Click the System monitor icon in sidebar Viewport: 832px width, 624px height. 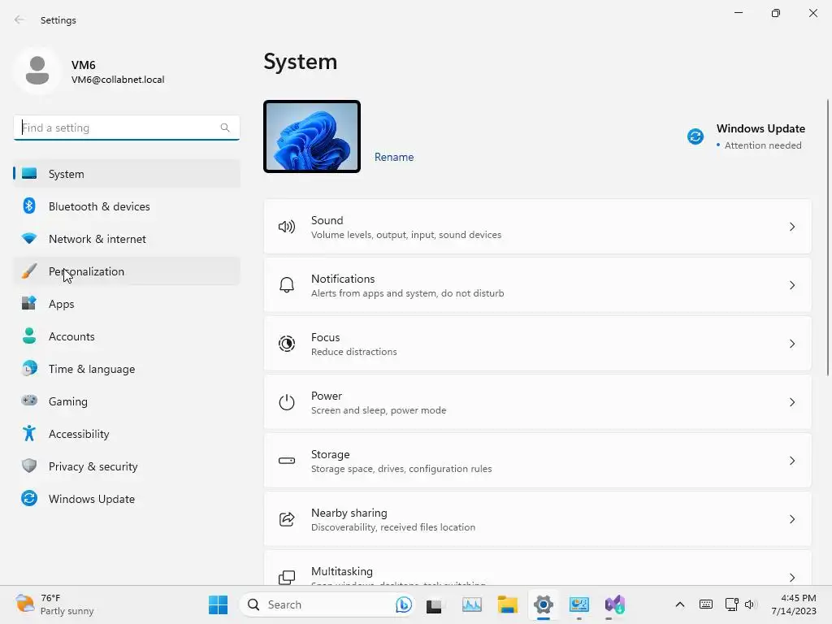29,174
